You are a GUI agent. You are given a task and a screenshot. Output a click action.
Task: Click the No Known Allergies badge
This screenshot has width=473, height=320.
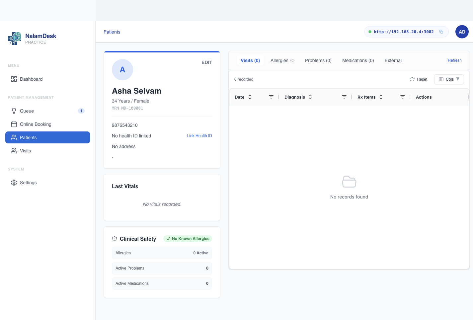[188, 239]
